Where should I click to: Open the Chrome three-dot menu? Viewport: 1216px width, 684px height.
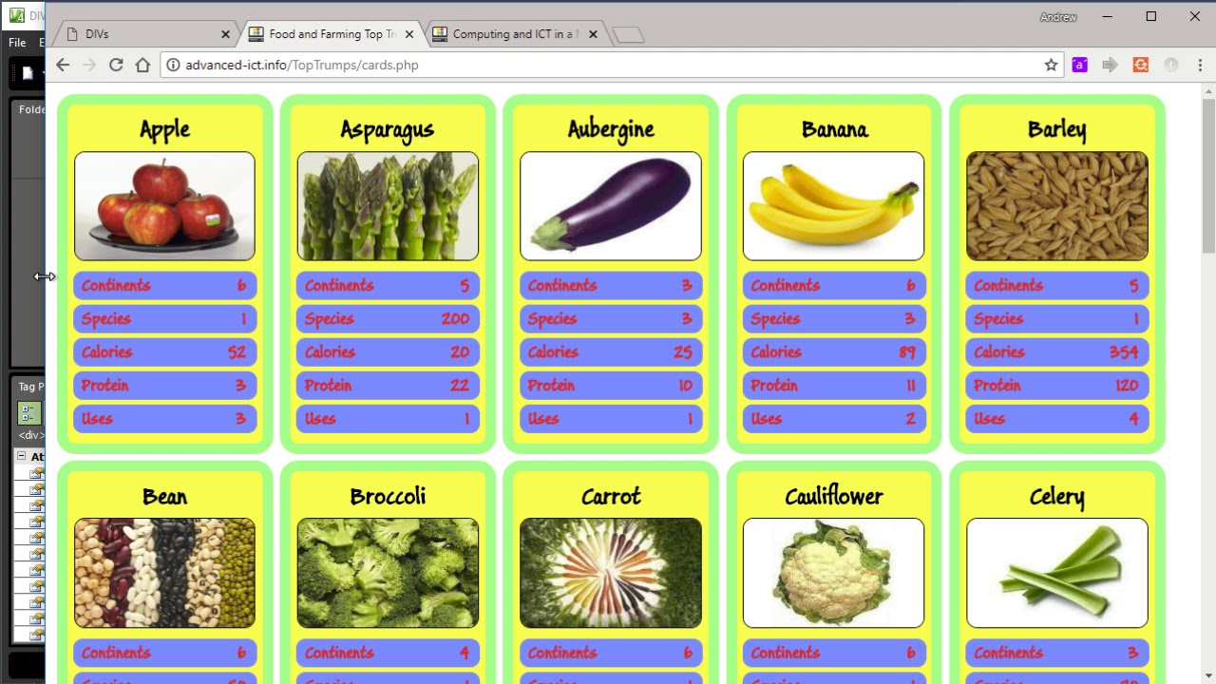(1201, 65)
